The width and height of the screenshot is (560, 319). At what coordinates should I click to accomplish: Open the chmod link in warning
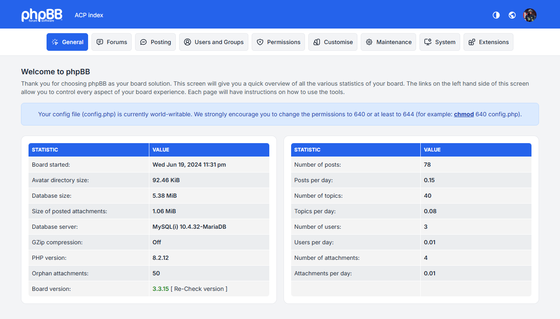tap(464, 114)
